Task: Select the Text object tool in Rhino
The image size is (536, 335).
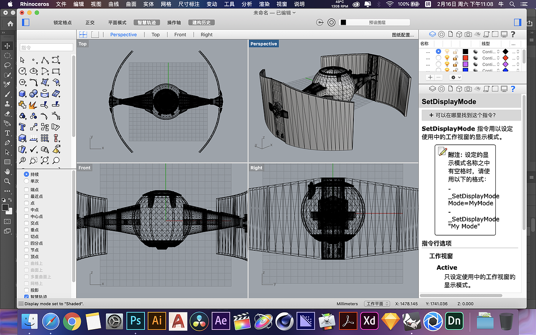Action: [23, 126]
